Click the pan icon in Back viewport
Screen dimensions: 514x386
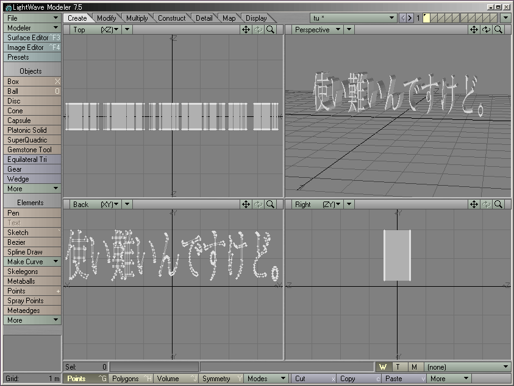pos(246,204)
